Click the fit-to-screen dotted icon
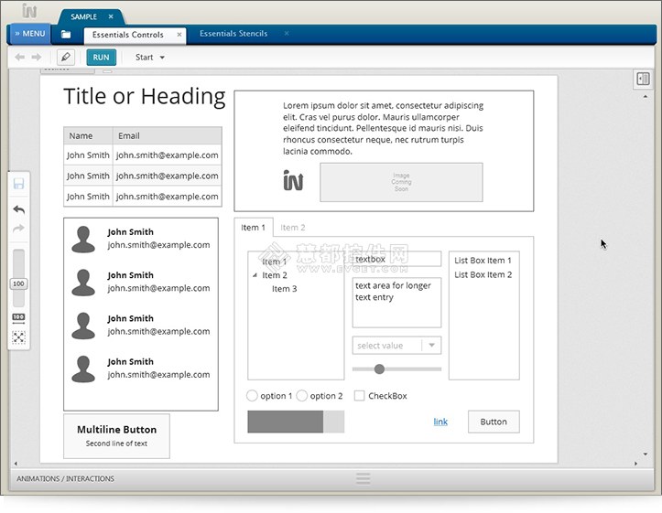Screen dimensions: 662x513 point(18,337)
